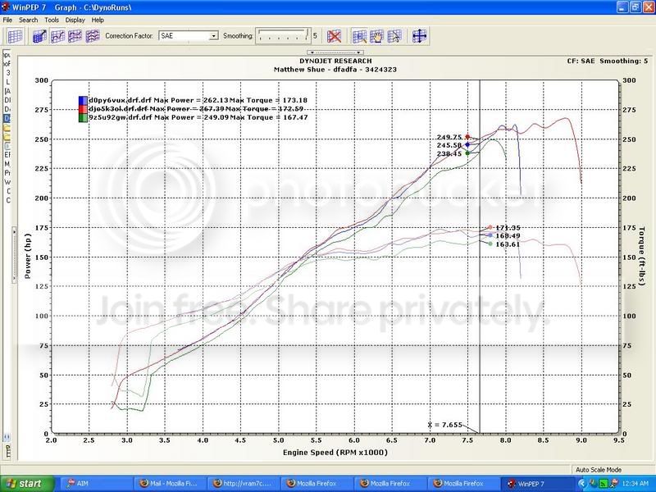The height and width of the screenshot is (492, 656).
Task: Click the green power marker at 238.45
Action: coord(467,153)
